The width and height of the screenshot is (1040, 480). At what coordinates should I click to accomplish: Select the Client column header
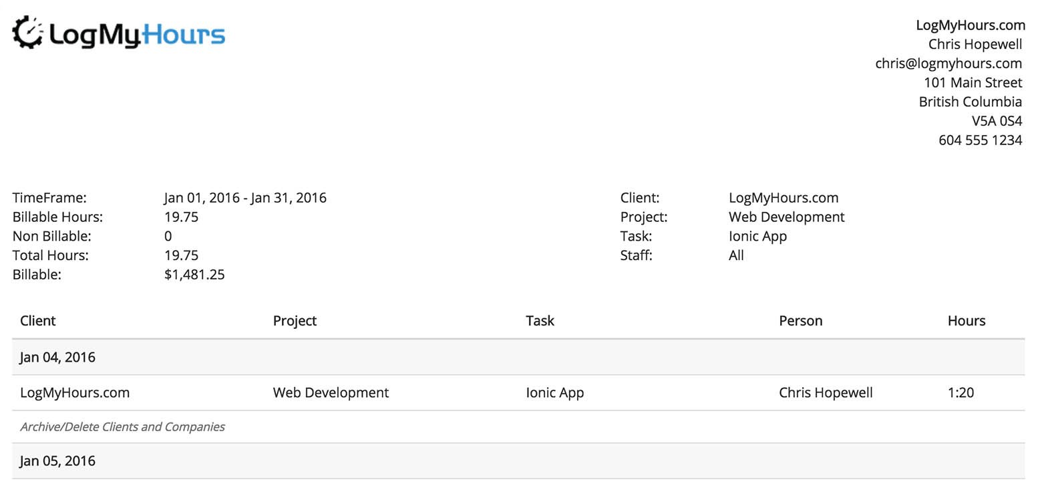pyautogui.click(x=38, y=321)
